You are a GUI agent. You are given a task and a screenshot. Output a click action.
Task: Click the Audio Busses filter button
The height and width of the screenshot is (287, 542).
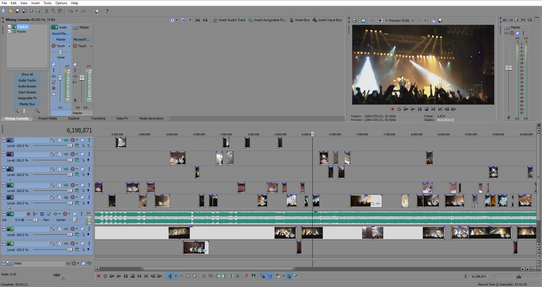[27, 86]
